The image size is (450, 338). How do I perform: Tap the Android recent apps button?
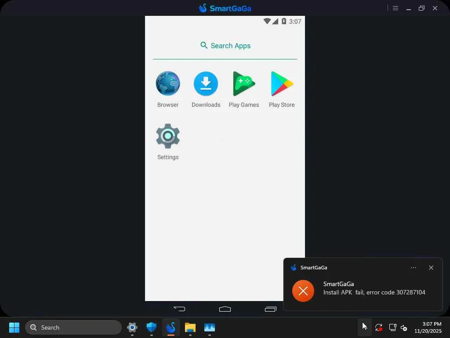click(x=270, y=309)
